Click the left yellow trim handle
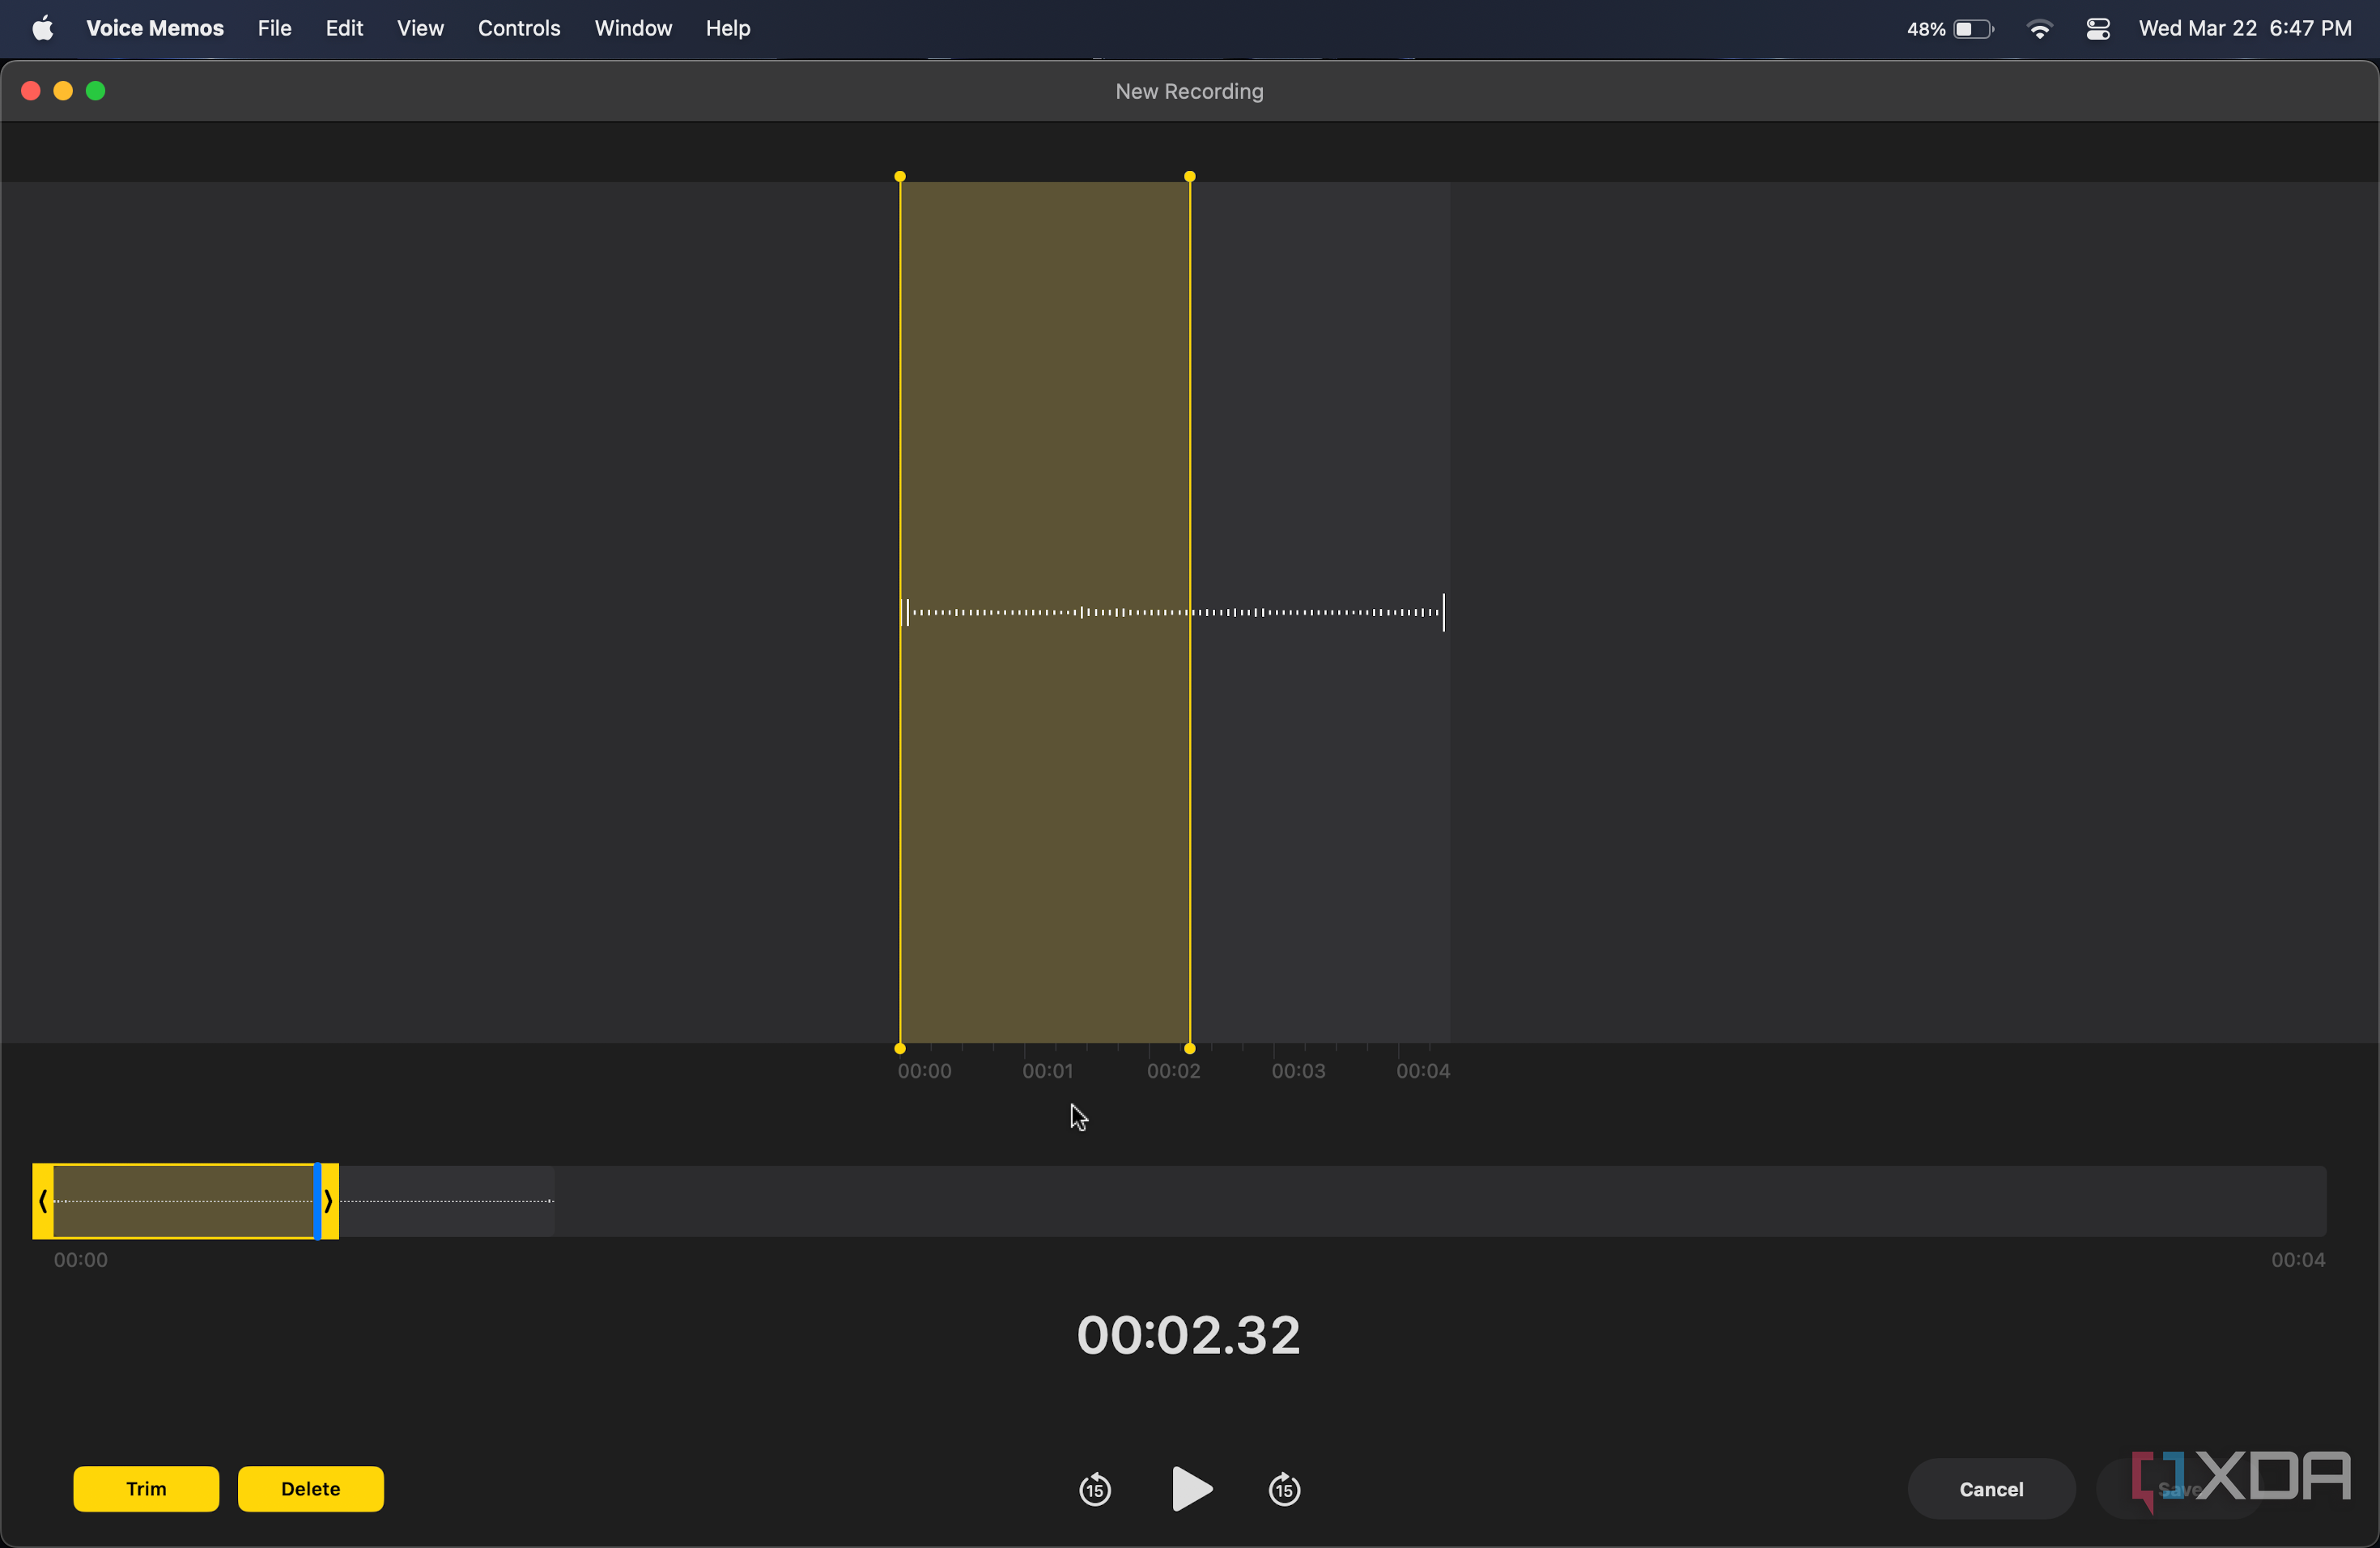The image size is (2380, 1548). (43, 1201)
